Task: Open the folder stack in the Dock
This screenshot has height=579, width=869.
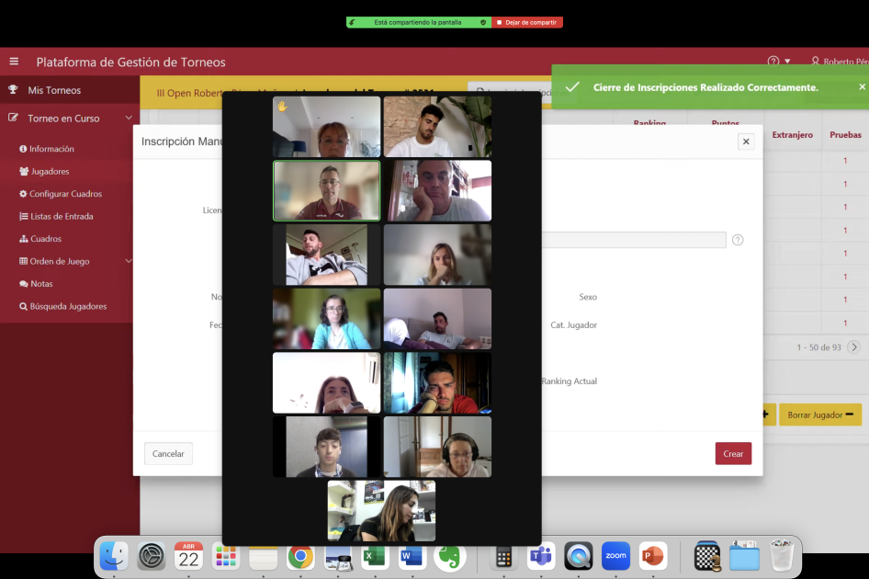Action: pyautogui.click(x=744, y=556)
